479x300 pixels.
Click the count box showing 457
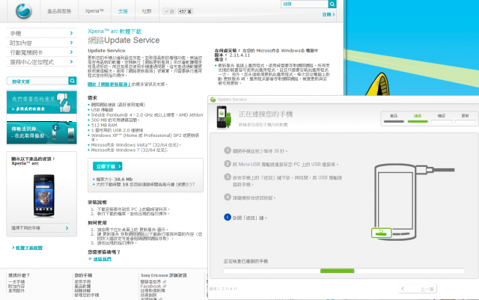point(185,11)
